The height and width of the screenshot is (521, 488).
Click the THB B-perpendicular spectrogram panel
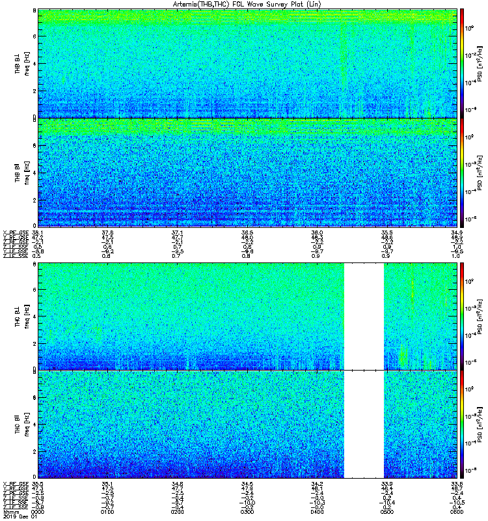pyautogui.click(x=248, y=63)
